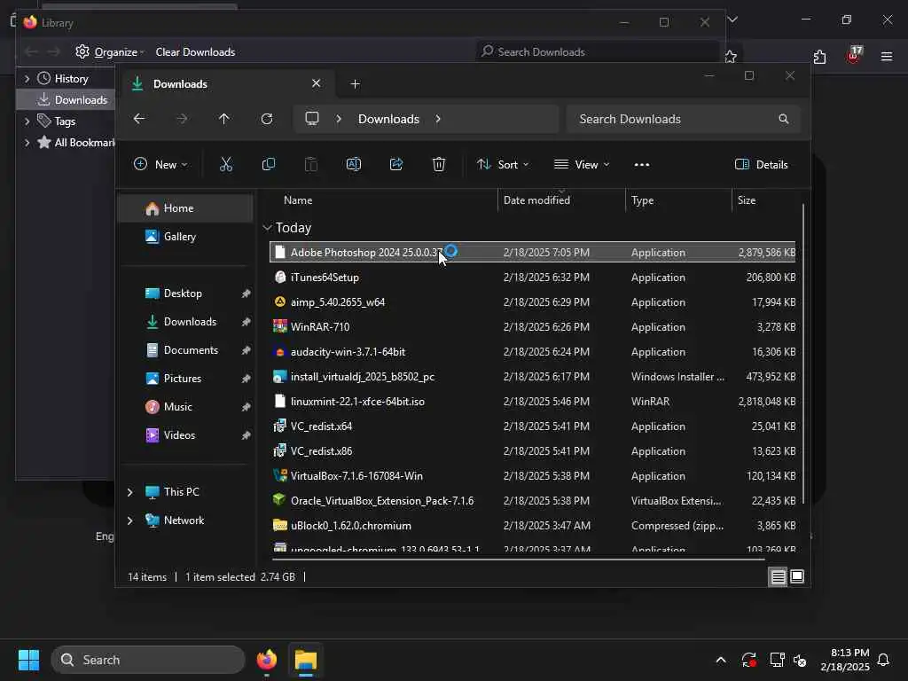Click the uBlock extension icon showing 17
Viewport: 908px width, 681px height.
click(854, 55)
